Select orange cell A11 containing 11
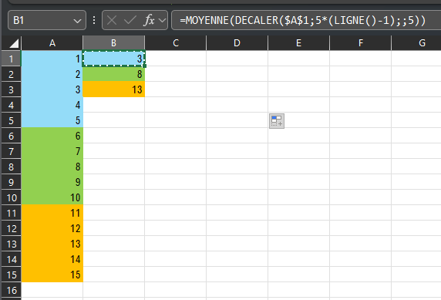Screen dimensions: 441x300 (x=52, y=213)
